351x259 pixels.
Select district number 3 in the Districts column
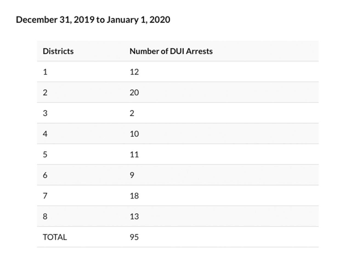coord(45,113)
